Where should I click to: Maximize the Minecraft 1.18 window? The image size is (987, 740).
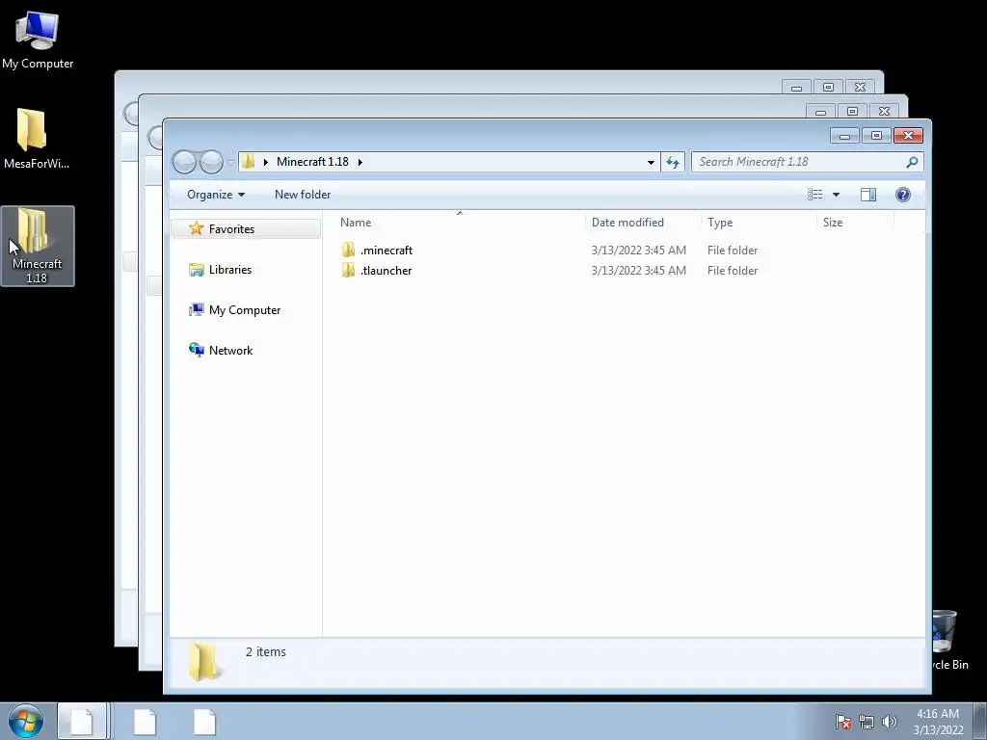click(876, 135)
